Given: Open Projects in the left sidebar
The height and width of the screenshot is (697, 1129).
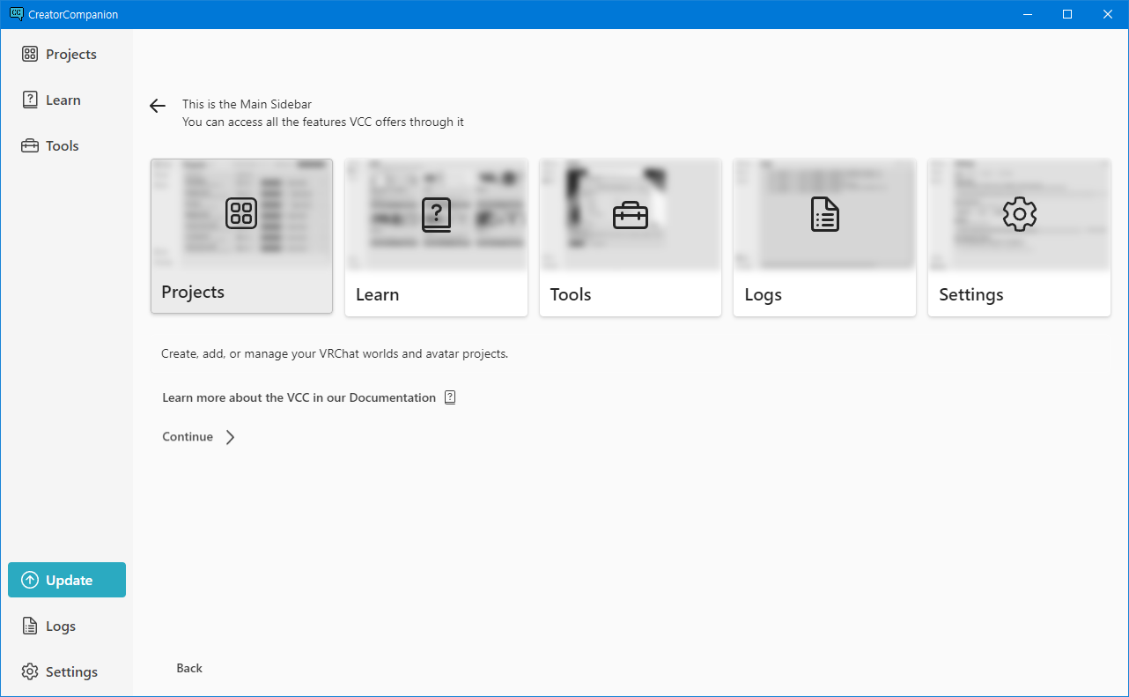Looking at the screenshot, I should (66, 55).
